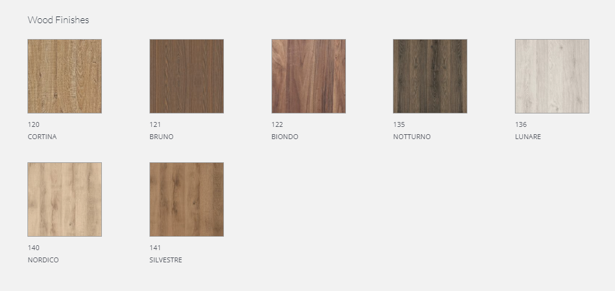Choose the Nordico wood finish swatch
Screen dimensions: 615x291
pyautogui.click(x=65, y=199)
